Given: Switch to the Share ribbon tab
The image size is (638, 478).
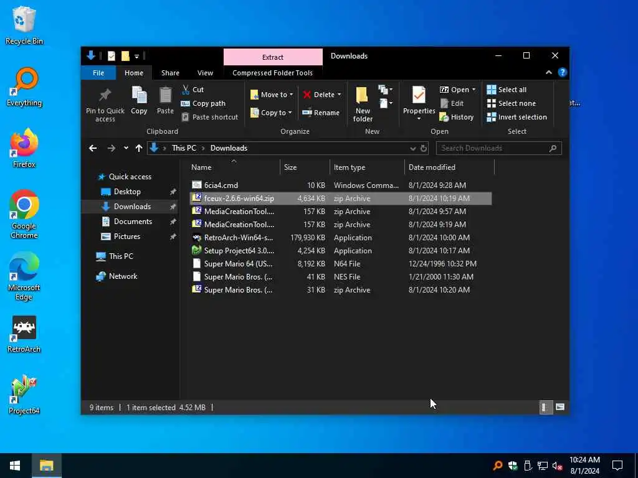Looking at the screenshot, I should [170, 73].
